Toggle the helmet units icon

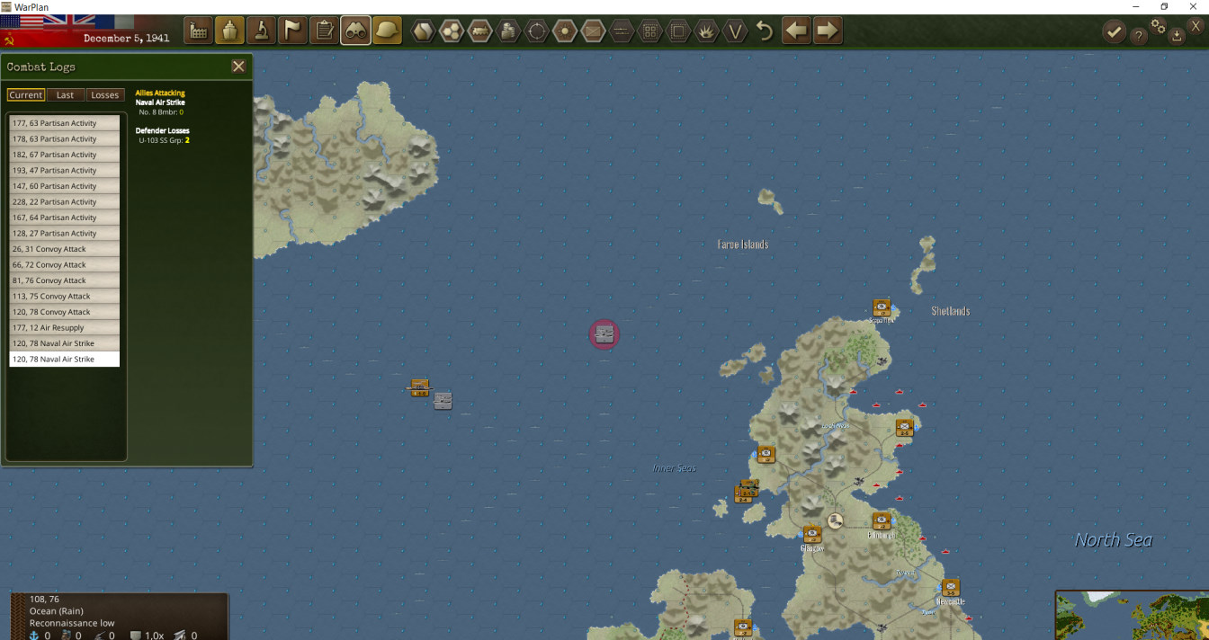pos(387,31)
